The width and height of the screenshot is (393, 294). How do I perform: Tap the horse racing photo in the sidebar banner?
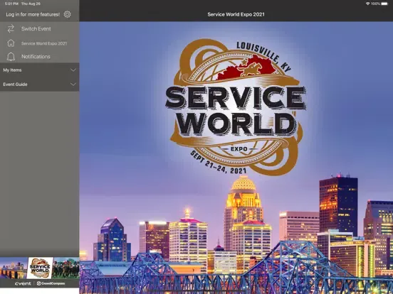tap(66, 268)
